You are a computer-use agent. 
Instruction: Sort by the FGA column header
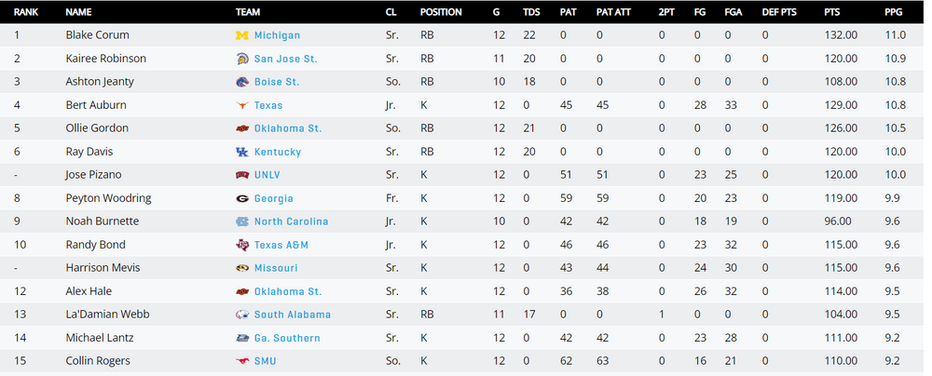733,12
